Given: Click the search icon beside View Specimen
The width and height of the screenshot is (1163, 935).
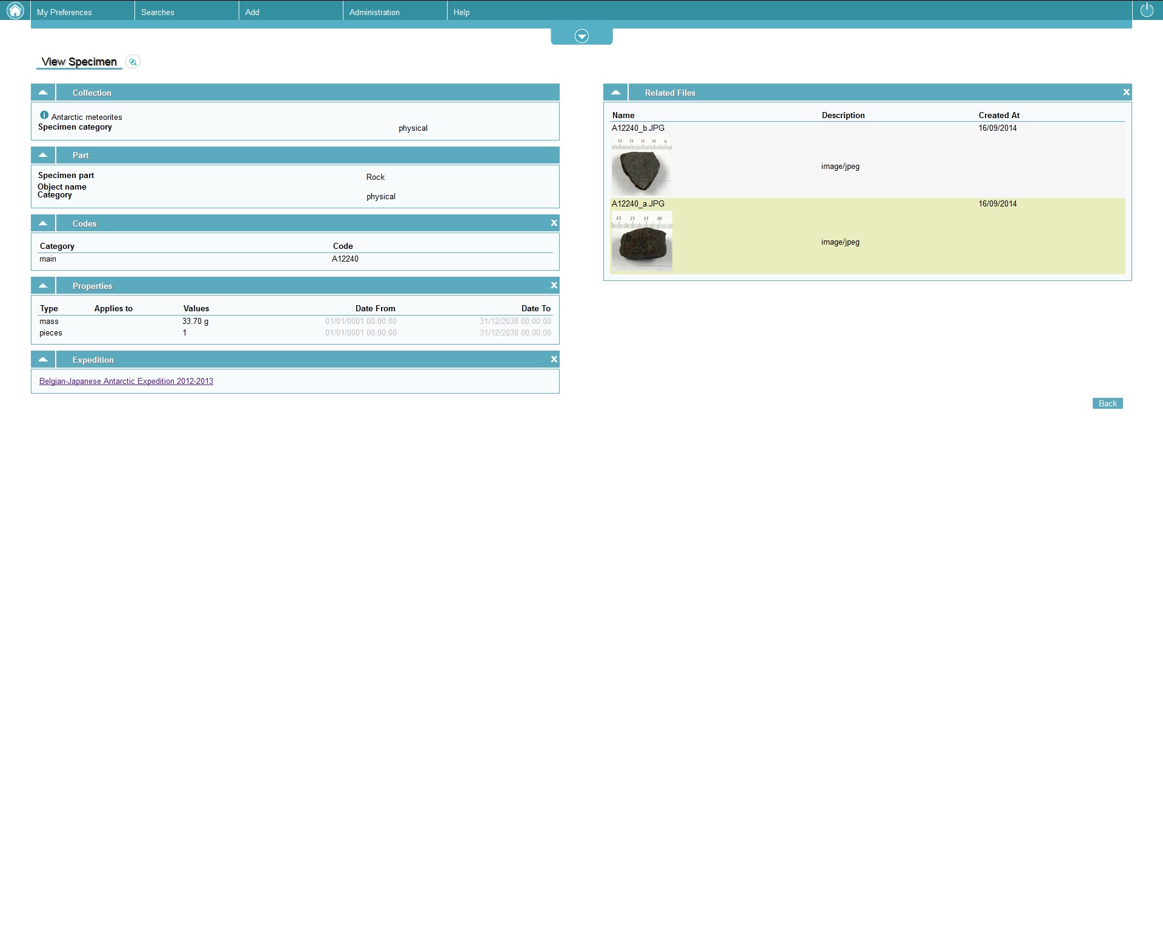Looking at the screenshot, I should (133, 62).
